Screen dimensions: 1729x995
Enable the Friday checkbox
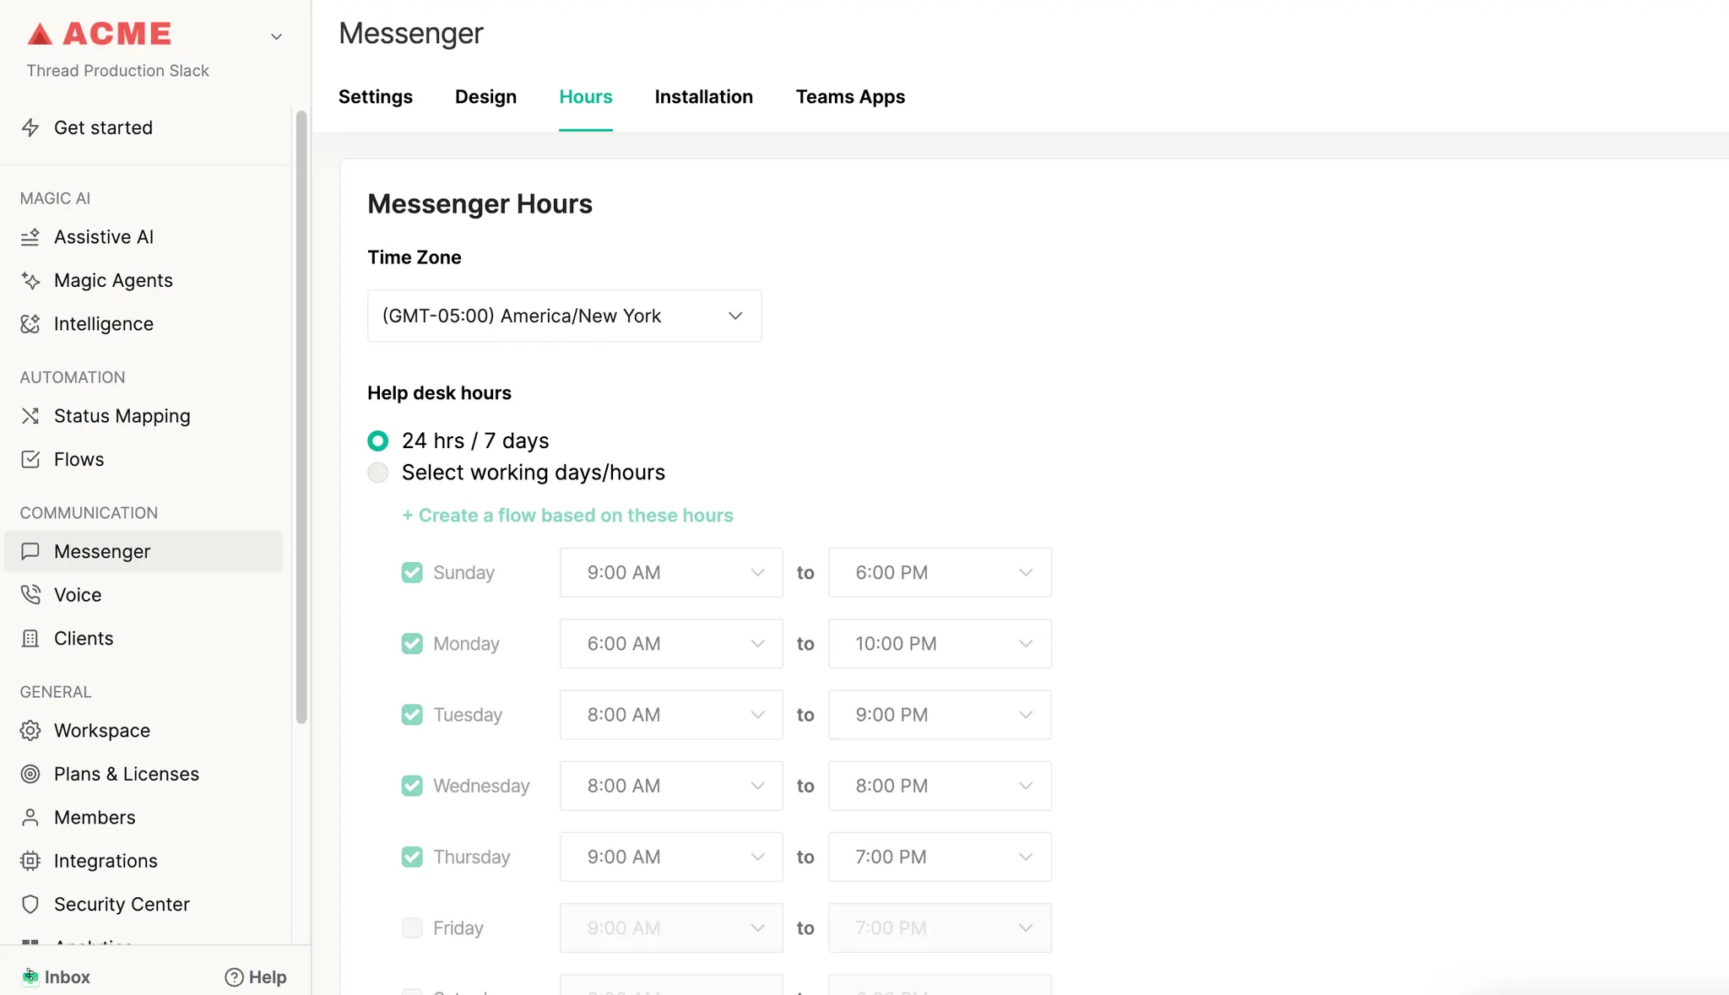(x=412, y=928)
